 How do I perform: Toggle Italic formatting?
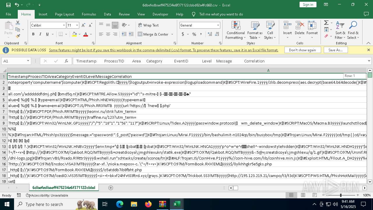pos(40,34)
